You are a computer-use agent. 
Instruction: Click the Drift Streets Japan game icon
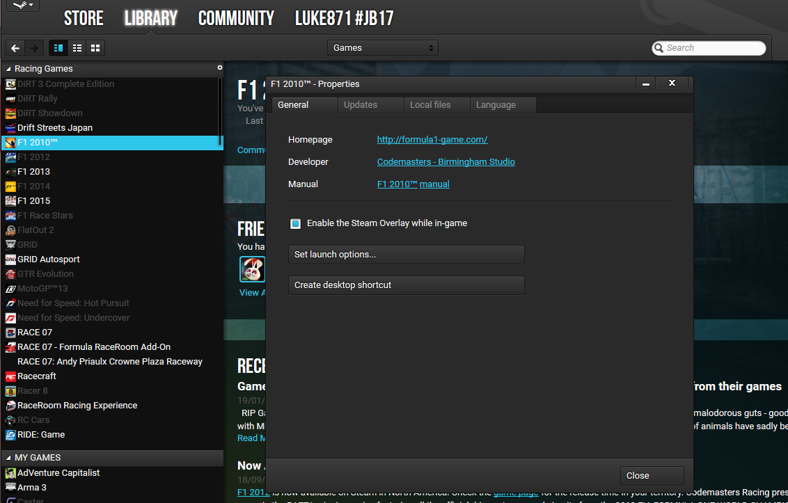click(x=10, y=127)
